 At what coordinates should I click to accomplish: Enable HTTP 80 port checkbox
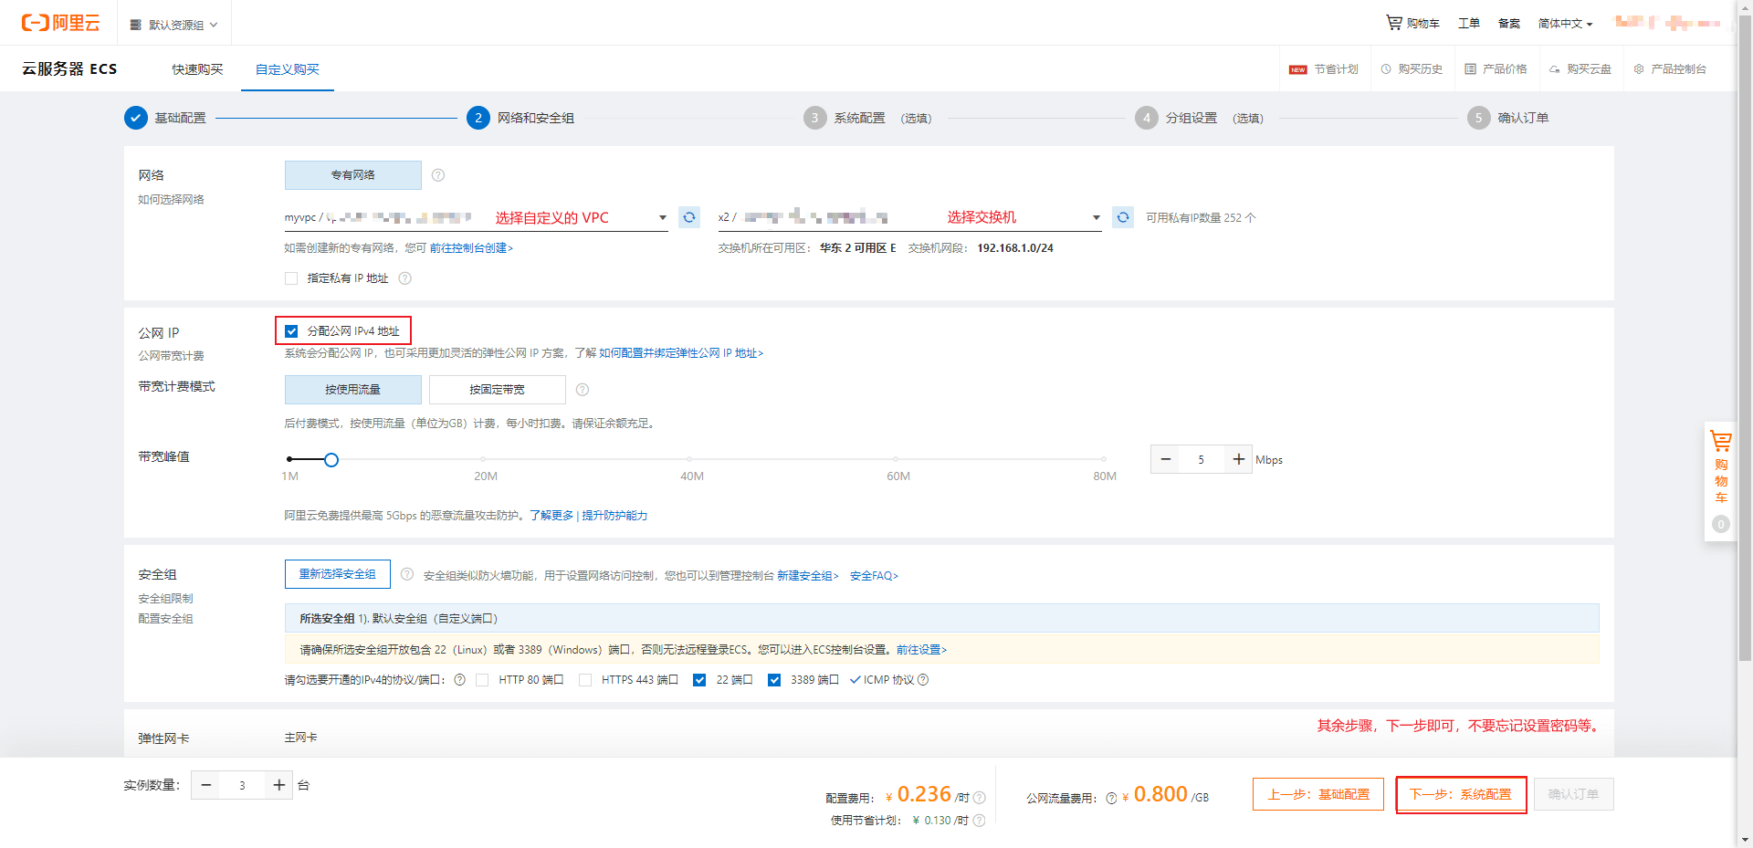click(482, 680)
